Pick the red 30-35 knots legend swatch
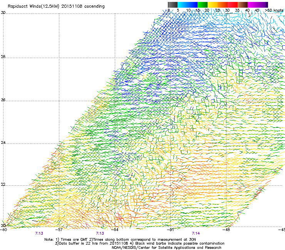This screenshot has height=250, width=285. pyautogui.click(x=233, y=5)
